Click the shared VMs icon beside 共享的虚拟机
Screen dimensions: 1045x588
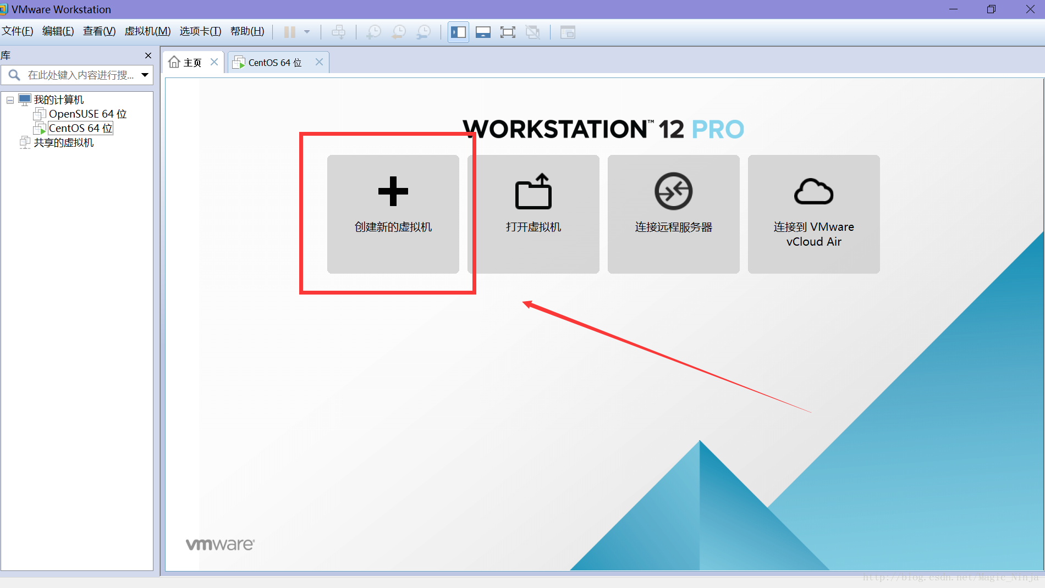click(x=25, y=142)
